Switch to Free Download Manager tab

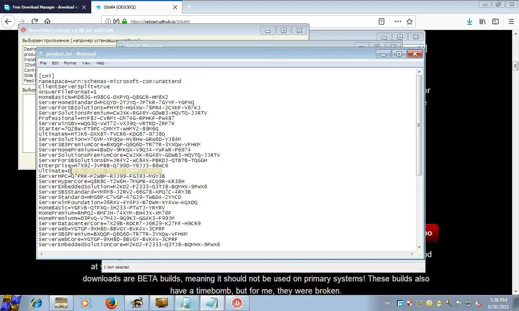point(45,7)
